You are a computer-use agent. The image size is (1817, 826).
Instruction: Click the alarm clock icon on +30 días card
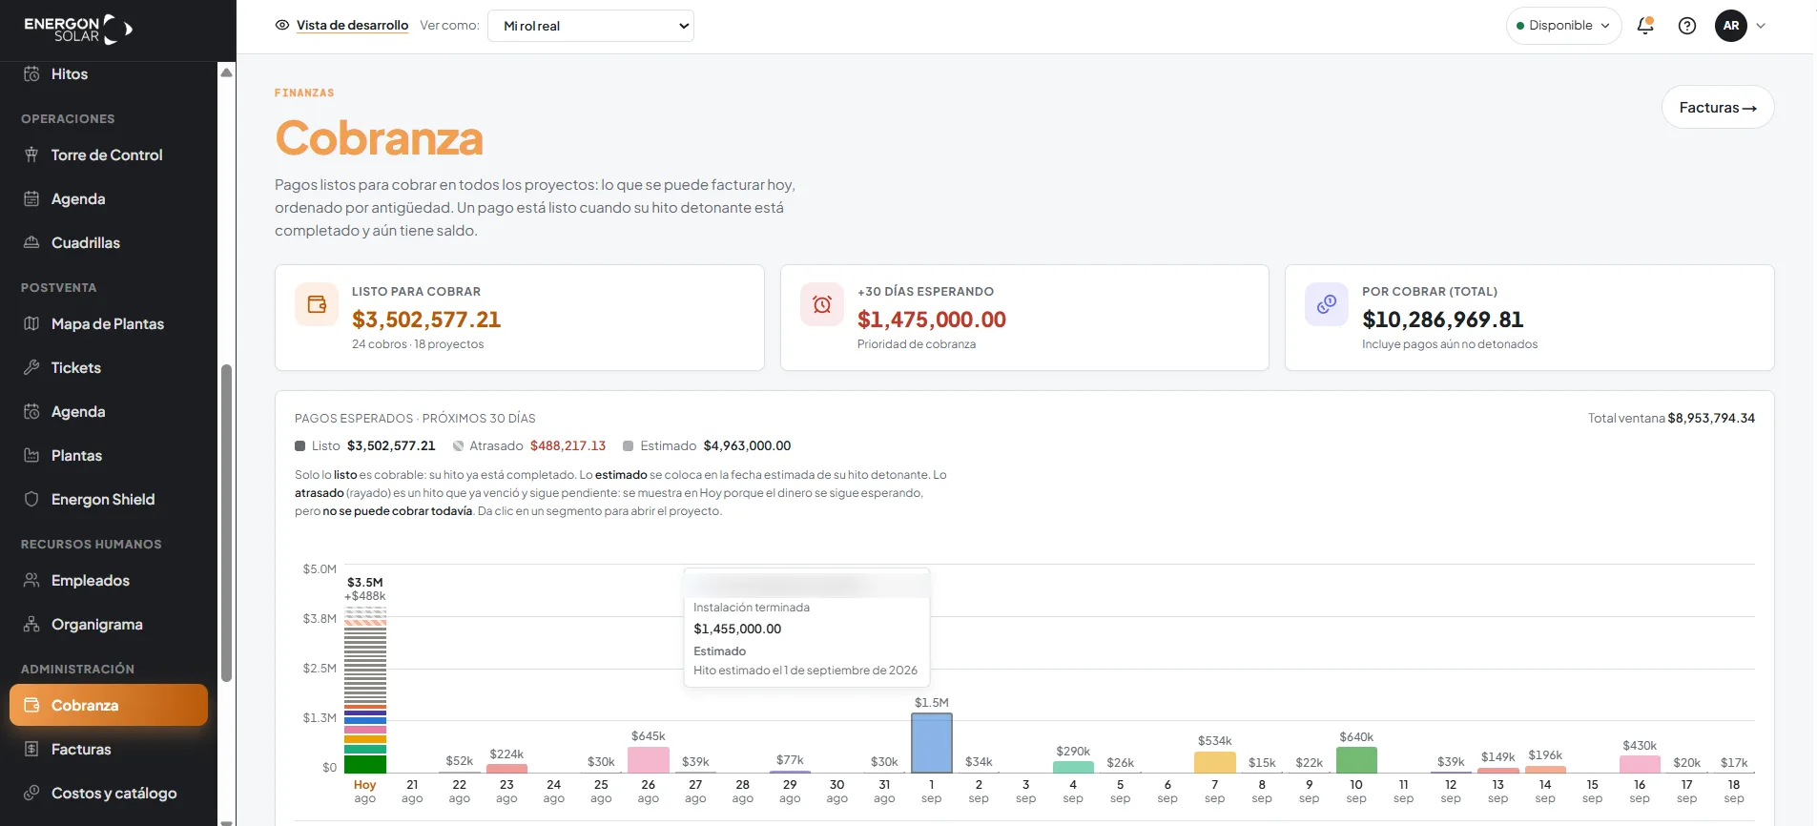point(822,304)
